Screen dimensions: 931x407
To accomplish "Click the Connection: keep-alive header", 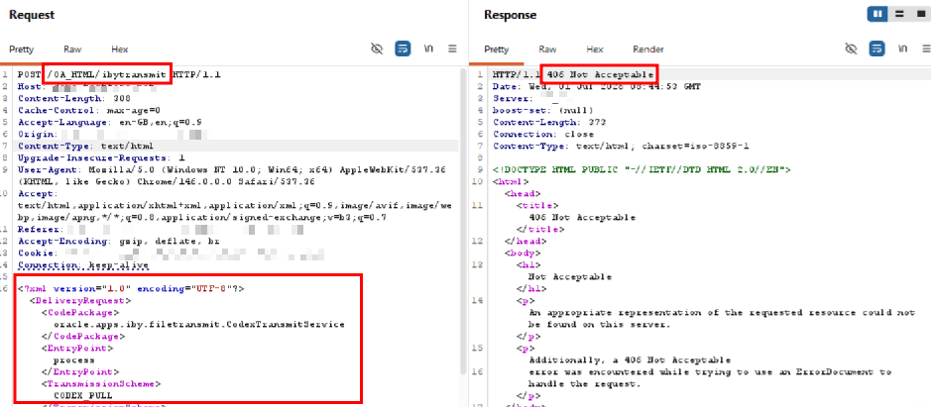I will click(x=83, y=264).
